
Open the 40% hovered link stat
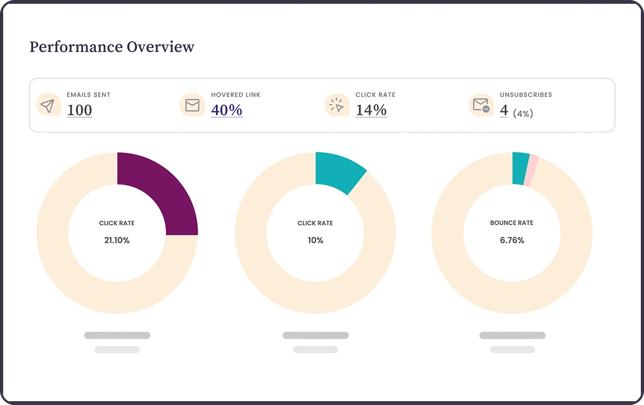pos(227,110)
